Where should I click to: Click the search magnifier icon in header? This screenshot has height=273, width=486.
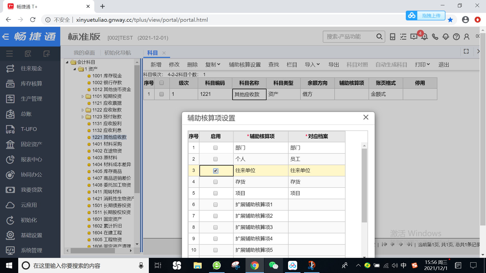(x=379, y=37)
